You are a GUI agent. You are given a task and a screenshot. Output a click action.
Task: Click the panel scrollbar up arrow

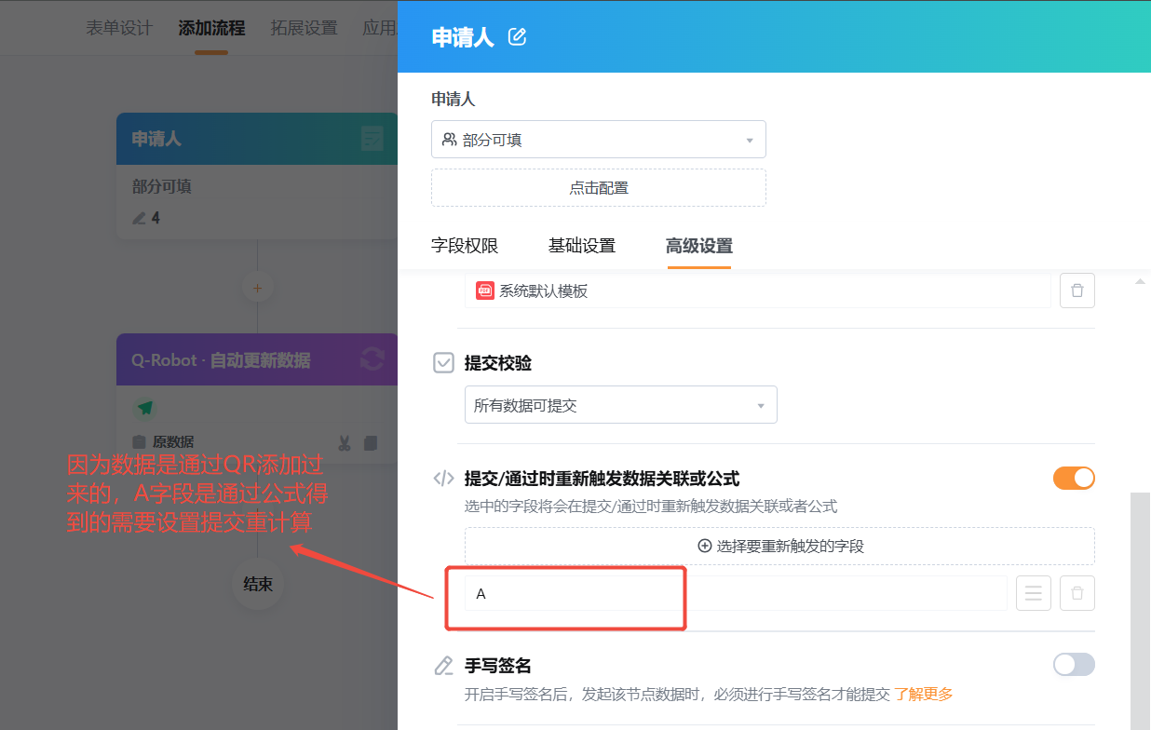click(1141, 280)
